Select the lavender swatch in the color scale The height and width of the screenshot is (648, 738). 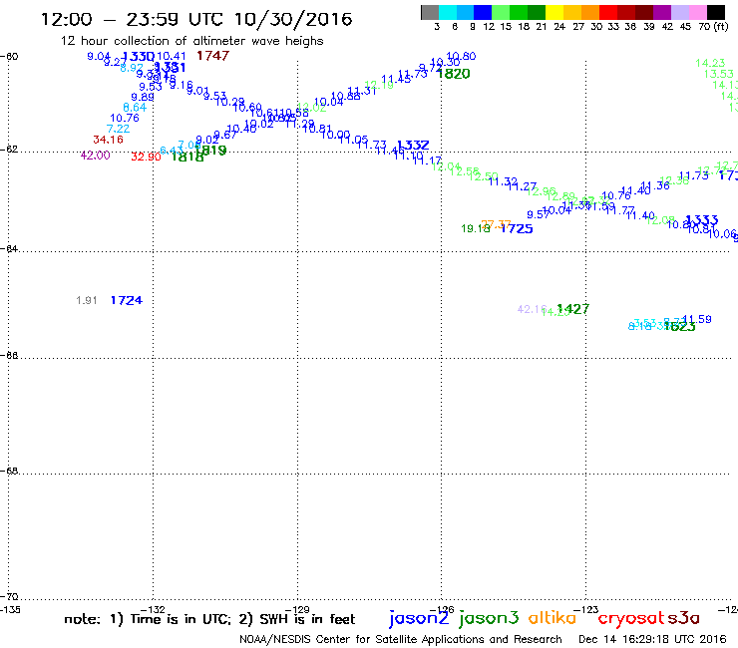coord(680,12)
